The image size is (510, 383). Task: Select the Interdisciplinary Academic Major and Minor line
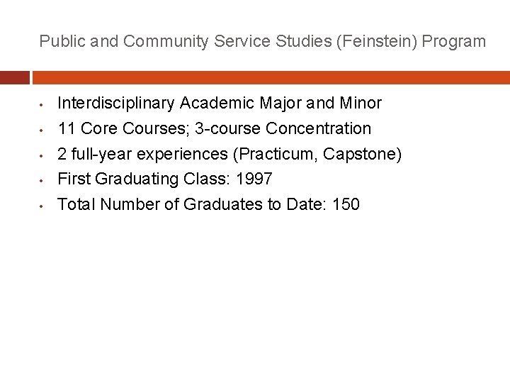[x=219, y=104]
